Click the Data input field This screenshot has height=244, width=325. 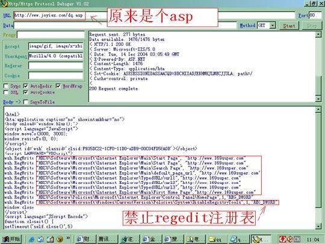125,25
